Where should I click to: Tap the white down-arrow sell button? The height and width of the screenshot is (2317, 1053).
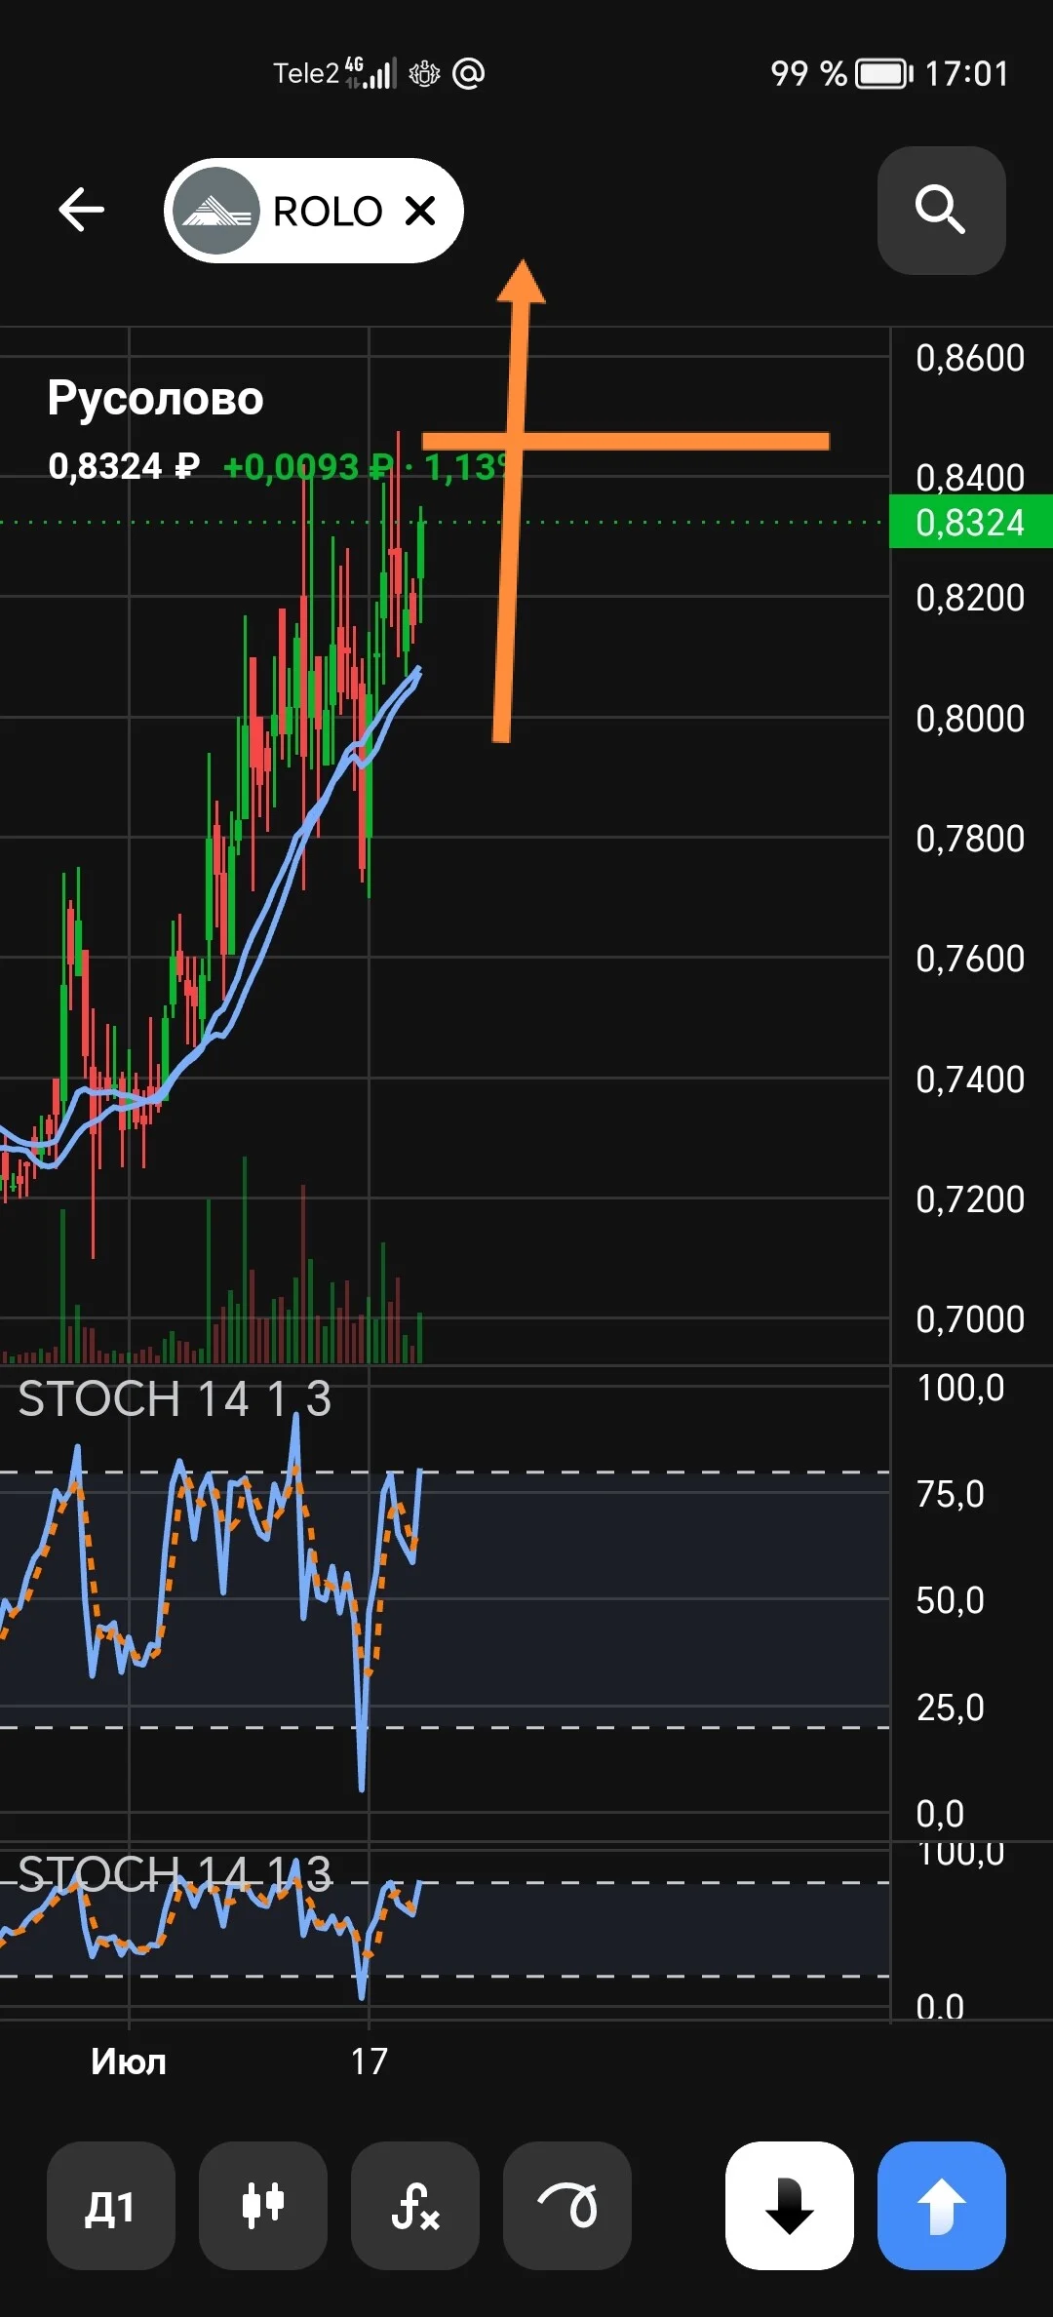[790, 2205]
